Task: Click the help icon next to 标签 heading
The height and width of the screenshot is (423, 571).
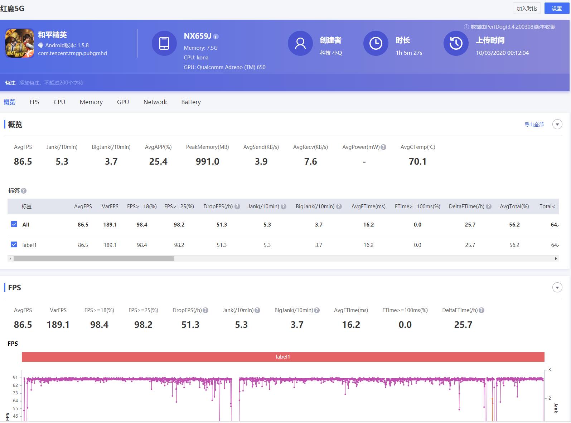Action: click(24, 191)
